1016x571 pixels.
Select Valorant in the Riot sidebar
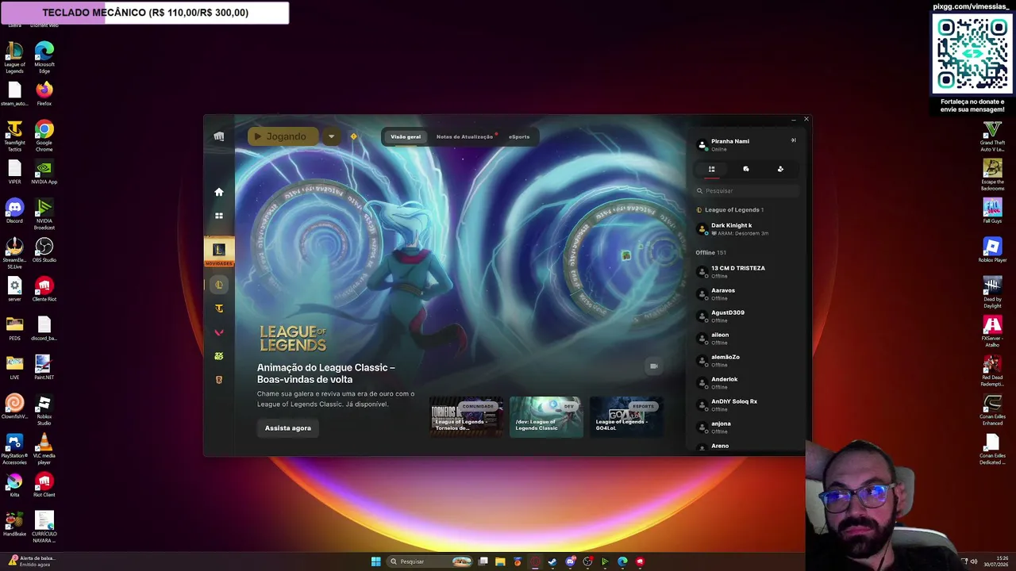pyautogui.click(x=219, y=332)
